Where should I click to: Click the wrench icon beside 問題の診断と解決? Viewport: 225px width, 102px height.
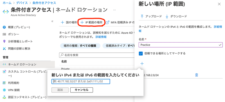tap(4, 48)
